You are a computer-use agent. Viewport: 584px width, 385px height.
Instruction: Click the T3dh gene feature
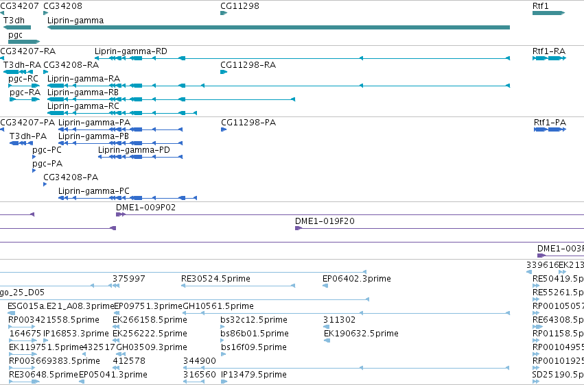[17, 27]
